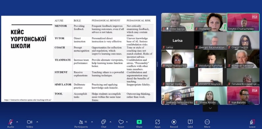
Task: Click 'MENTOR' row label in slide table
Action: [61, 26]
